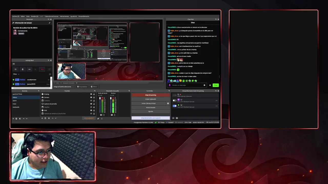
Task: Adjust Mic/Aux volume slider
Action: 111,105
